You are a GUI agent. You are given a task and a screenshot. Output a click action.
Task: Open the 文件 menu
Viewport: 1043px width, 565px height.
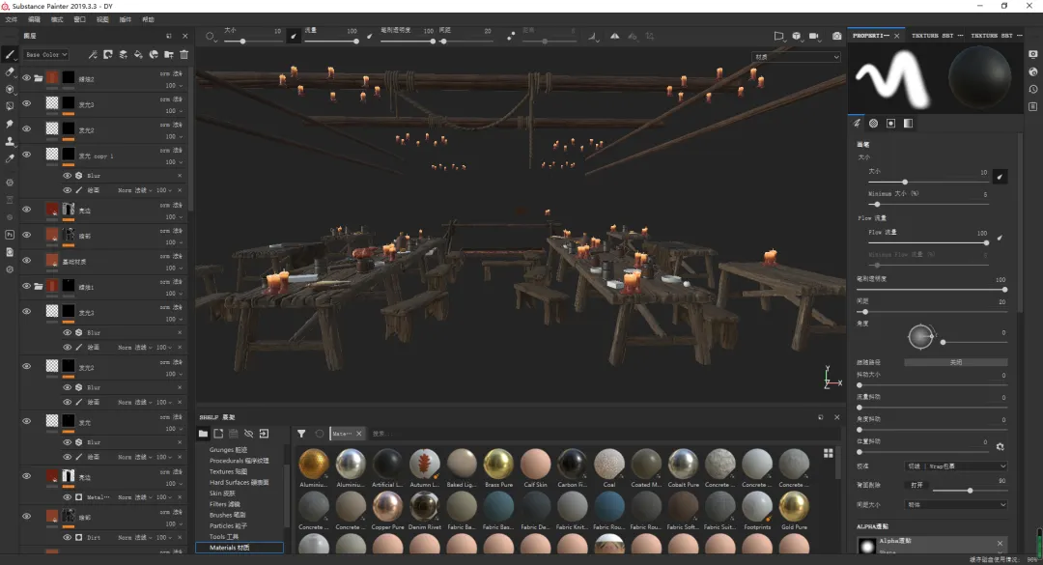(x=11, y=19)
